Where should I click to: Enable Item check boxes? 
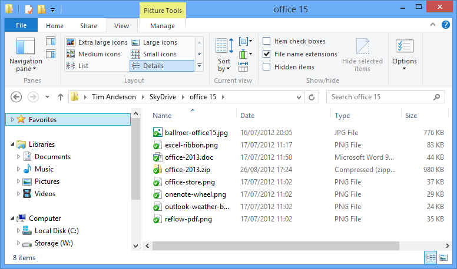click(x=266, y=41)
